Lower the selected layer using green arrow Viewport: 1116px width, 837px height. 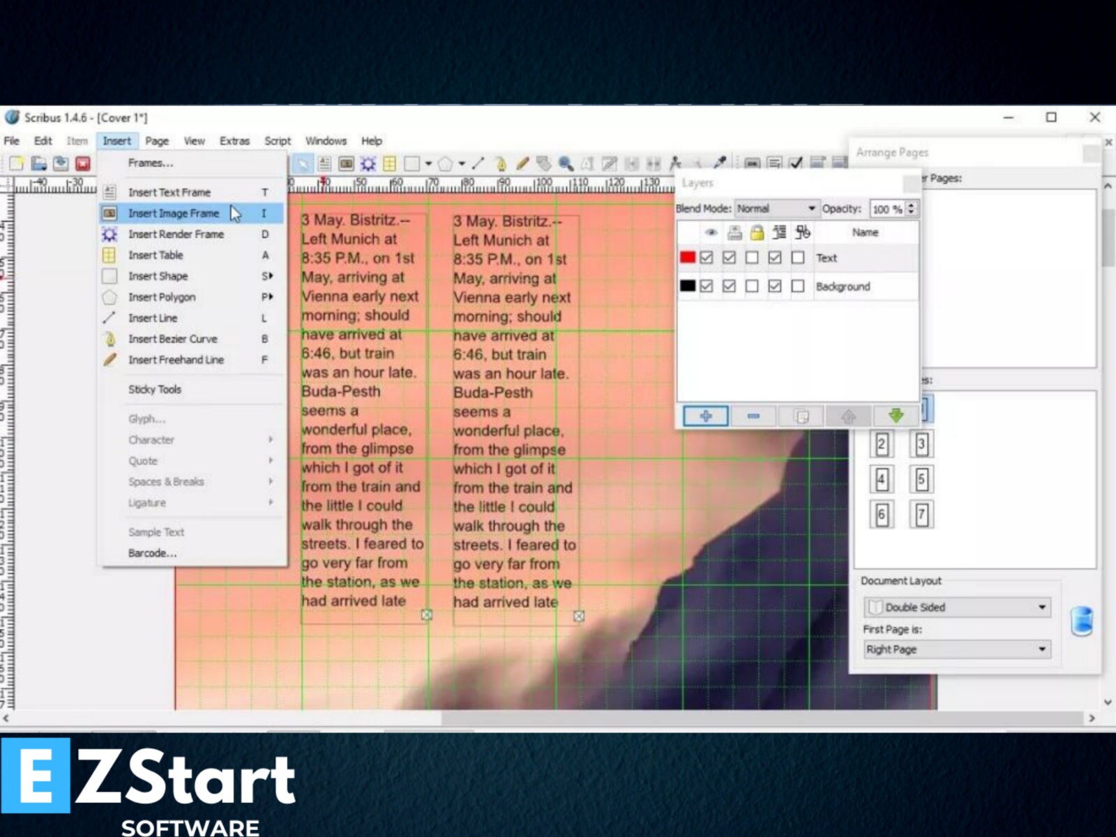coord(896,416)
